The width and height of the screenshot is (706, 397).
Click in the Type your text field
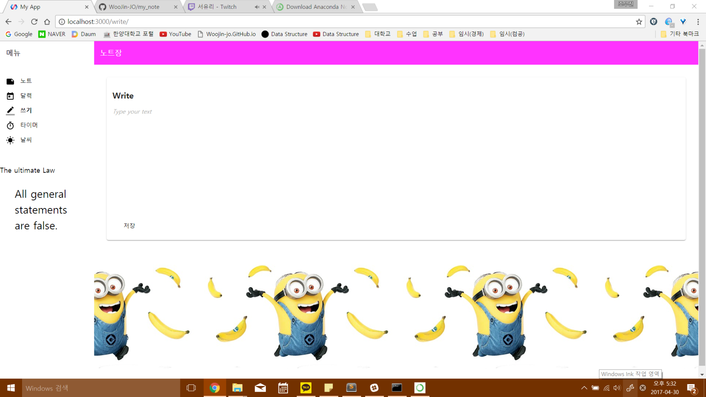click(396, 111)
